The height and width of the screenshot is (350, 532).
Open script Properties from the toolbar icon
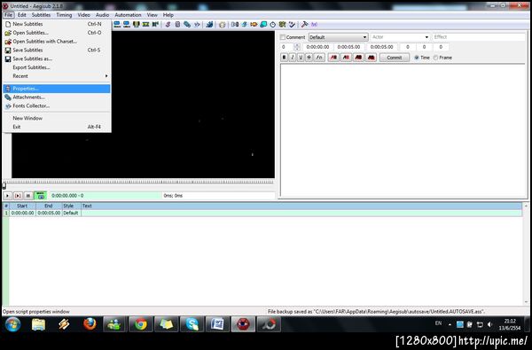(x=178, y=25)
